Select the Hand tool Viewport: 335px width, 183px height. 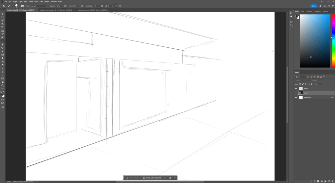[x=3, y=82]
